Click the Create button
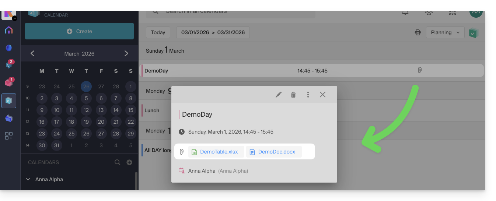The height and width of the screenshot is (201, 496). click(x=79, y=31)
